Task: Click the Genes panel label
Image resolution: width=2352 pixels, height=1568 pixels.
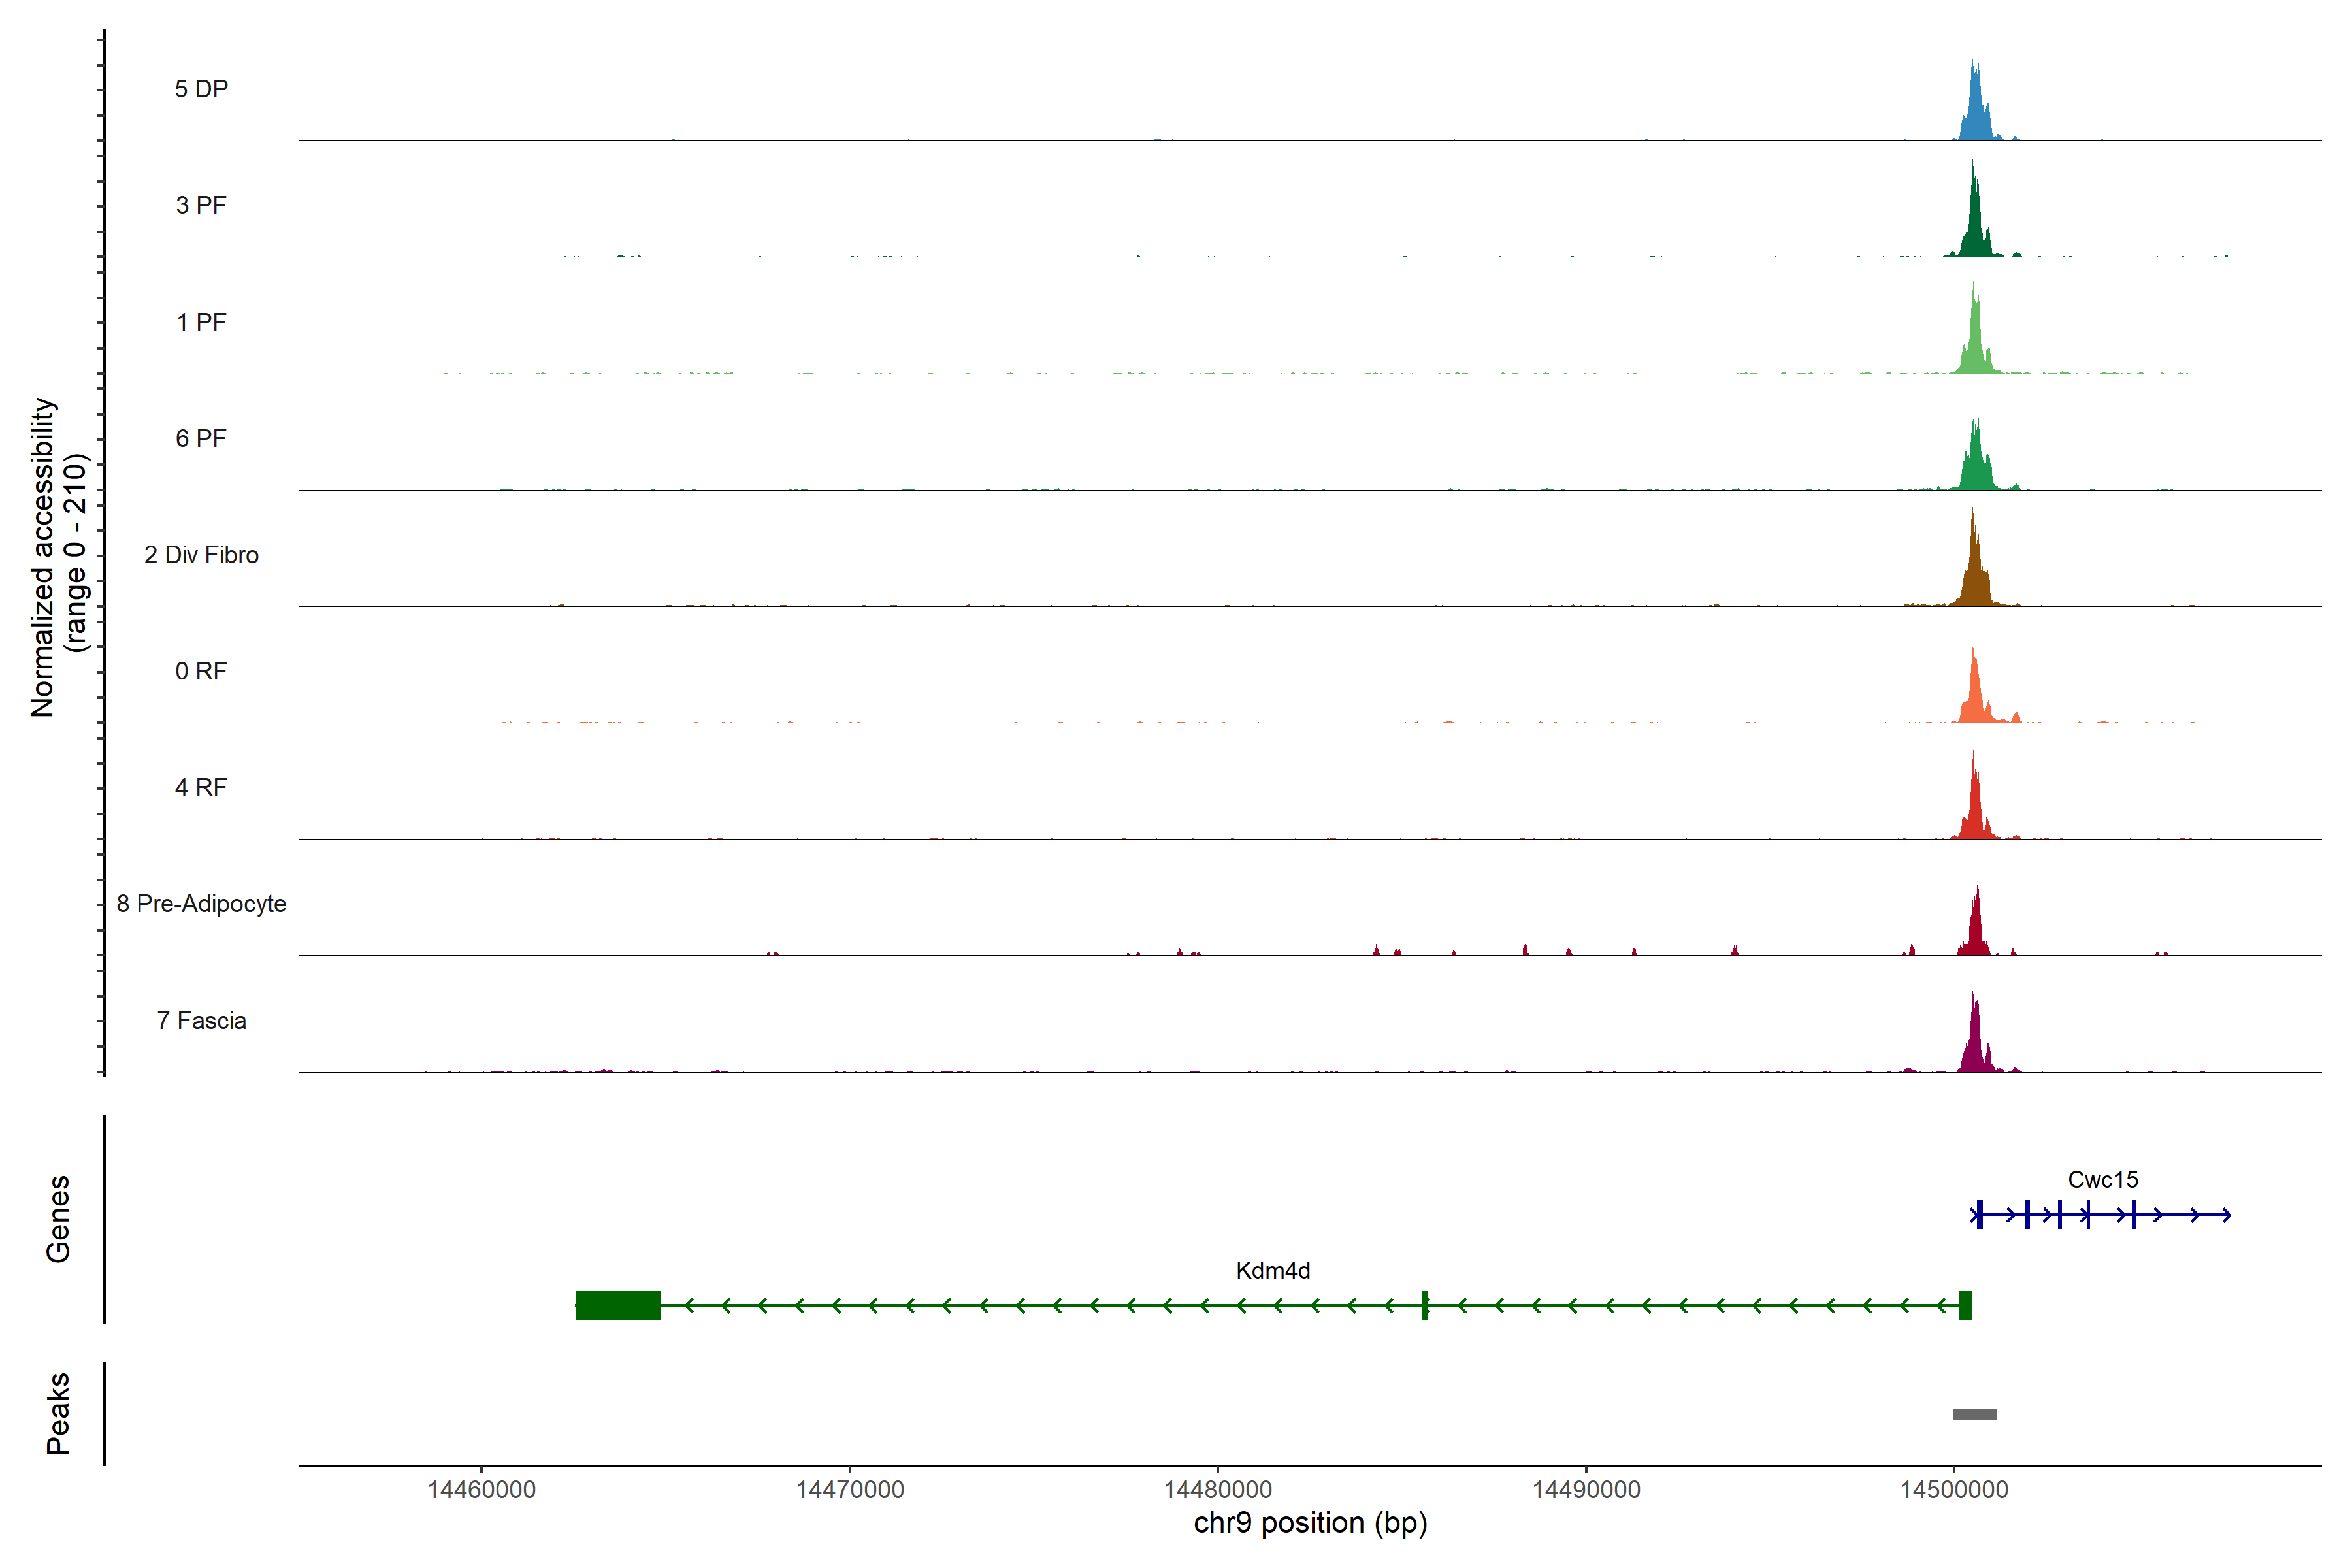Action: pos(58,1218)
